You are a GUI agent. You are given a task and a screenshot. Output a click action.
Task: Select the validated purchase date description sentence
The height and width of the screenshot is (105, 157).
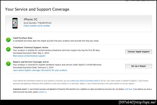tap(56, 41)
